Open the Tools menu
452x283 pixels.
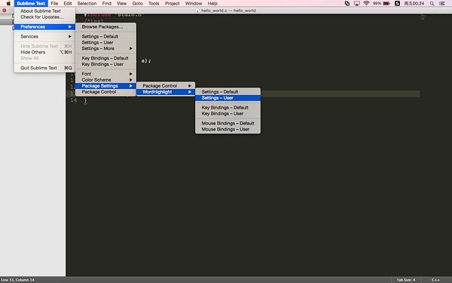(x=154, y=4)
